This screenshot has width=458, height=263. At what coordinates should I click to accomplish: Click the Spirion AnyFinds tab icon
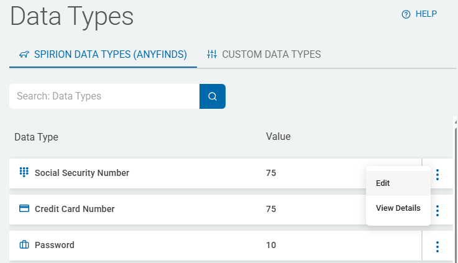[24, 55]
